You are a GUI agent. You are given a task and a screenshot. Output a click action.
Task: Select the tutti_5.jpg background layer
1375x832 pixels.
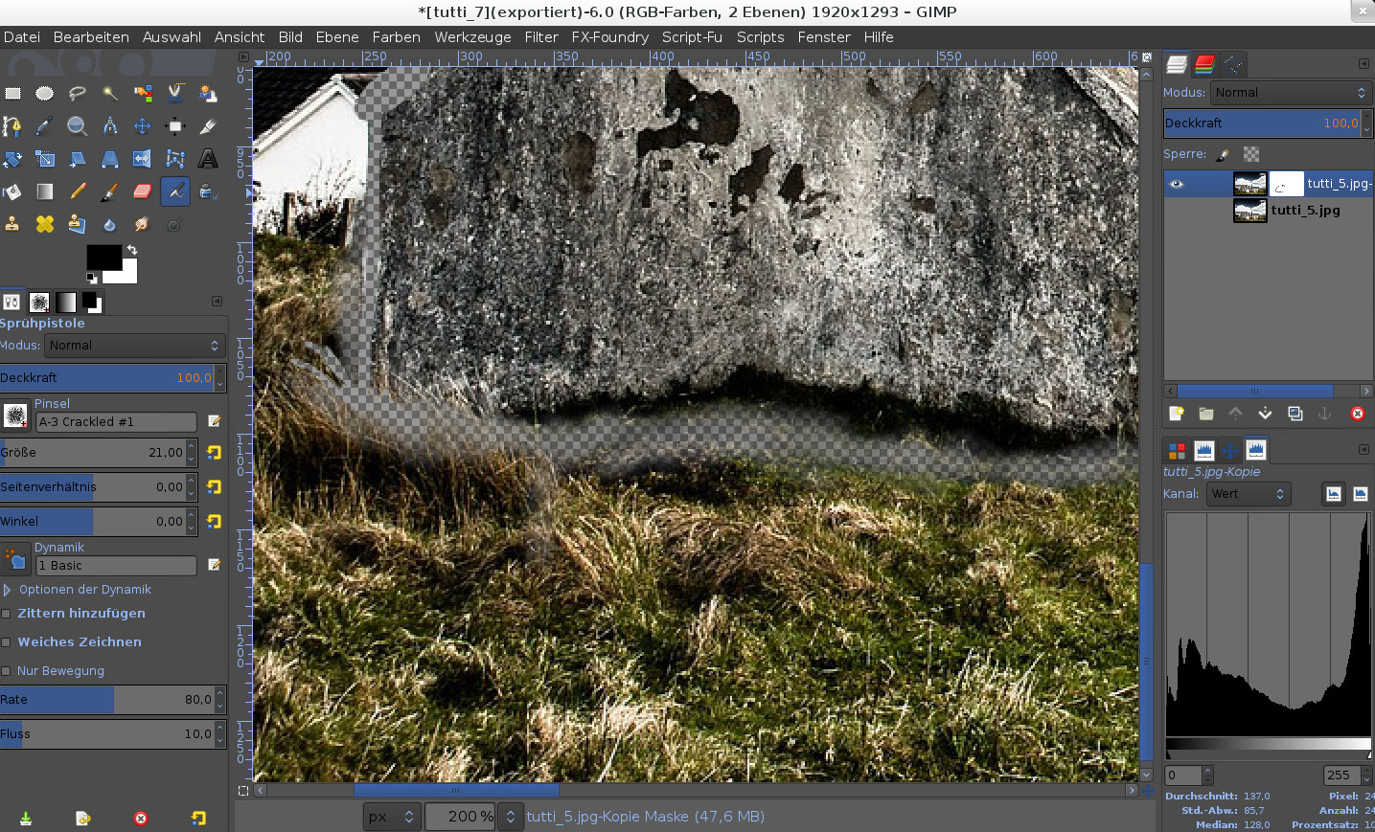coord(1305,211)
